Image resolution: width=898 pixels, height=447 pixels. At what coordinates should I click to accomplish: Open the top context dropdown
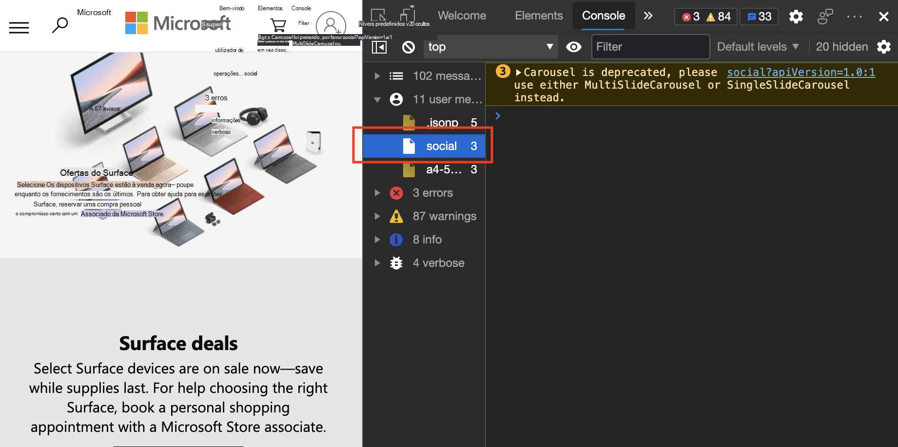tap(490, 47)
